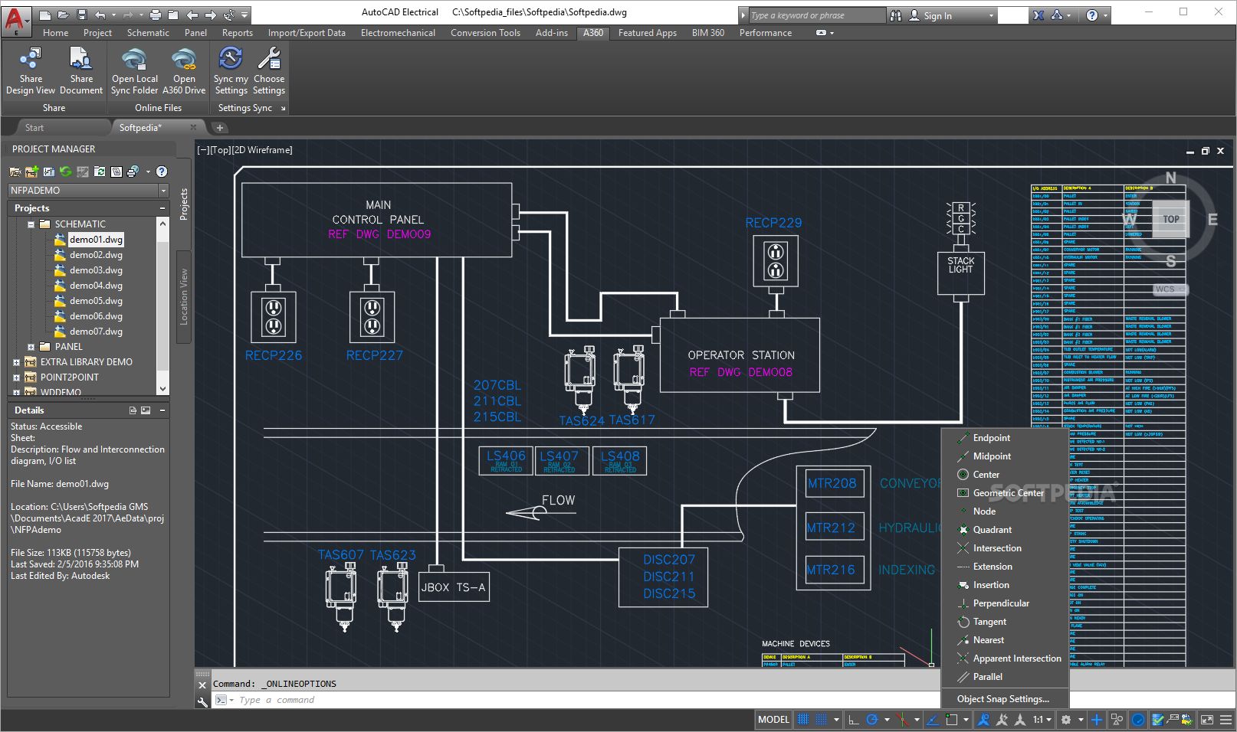
Task: Click the Publish/Plot icon in Project Manager
Action: tap(133, 172)
